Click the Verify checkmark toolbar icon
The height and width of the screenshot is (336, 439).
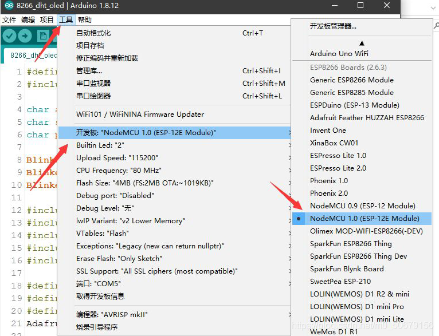[9, 36]
